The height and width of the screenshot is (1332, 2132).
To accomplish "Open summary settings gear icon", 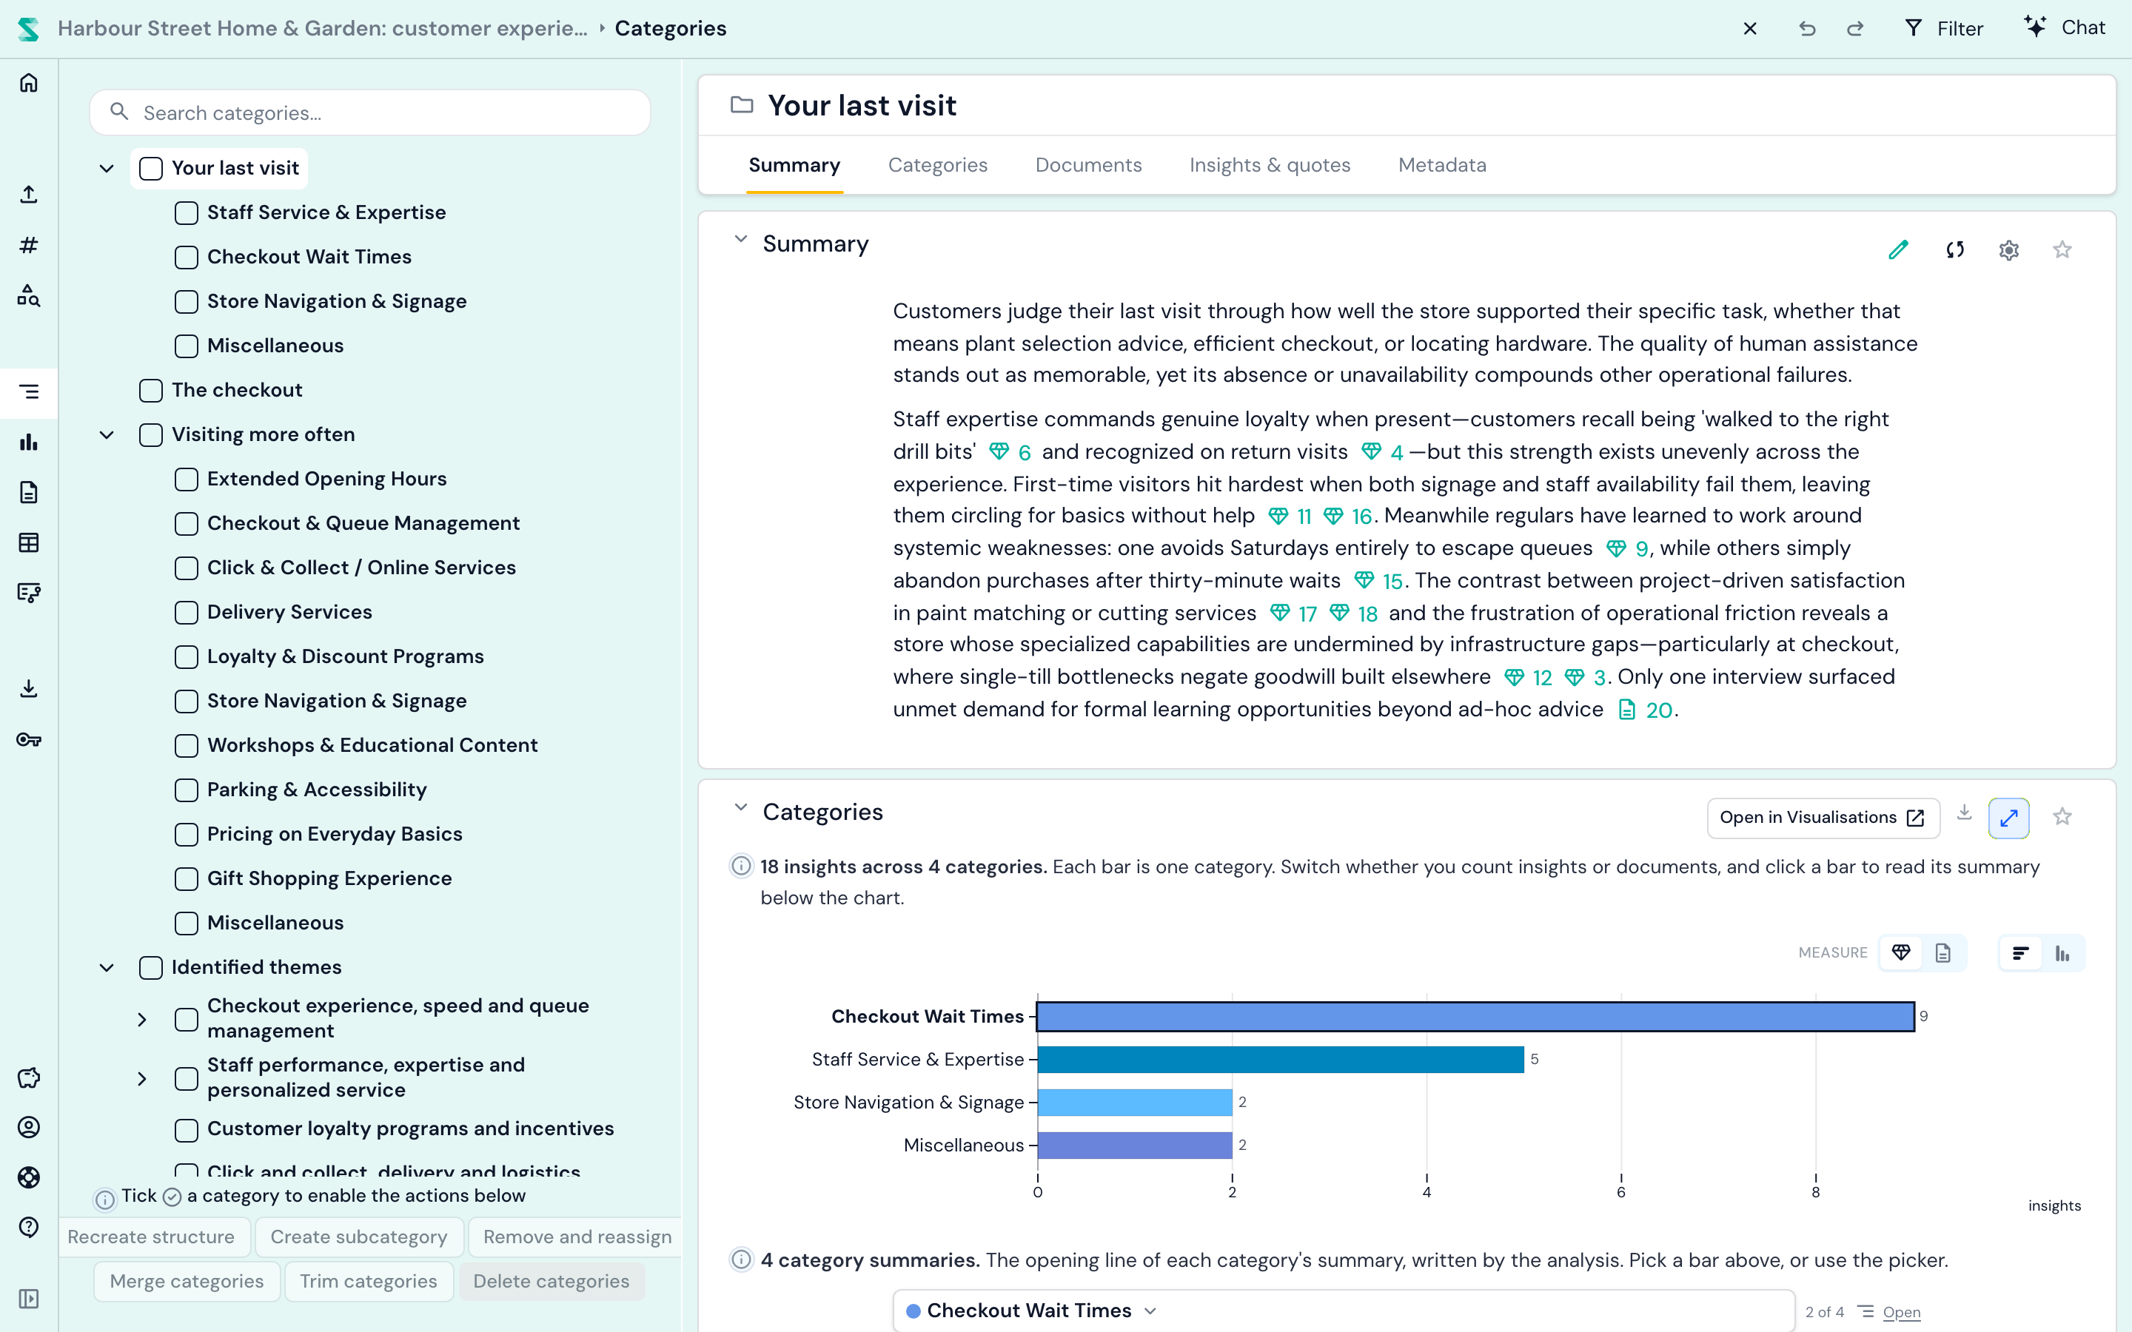I will 2008,250.
